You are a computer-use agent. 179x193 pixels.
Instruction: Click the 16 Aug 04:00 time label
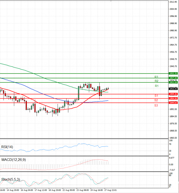tap(27, 190)
